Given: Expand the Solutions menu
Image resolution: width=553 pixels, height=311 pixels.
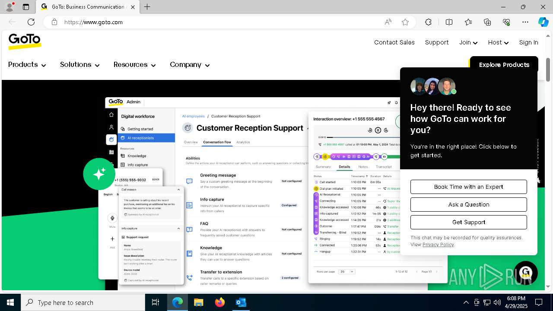Looking at the screenshot, I should point(79,64).
